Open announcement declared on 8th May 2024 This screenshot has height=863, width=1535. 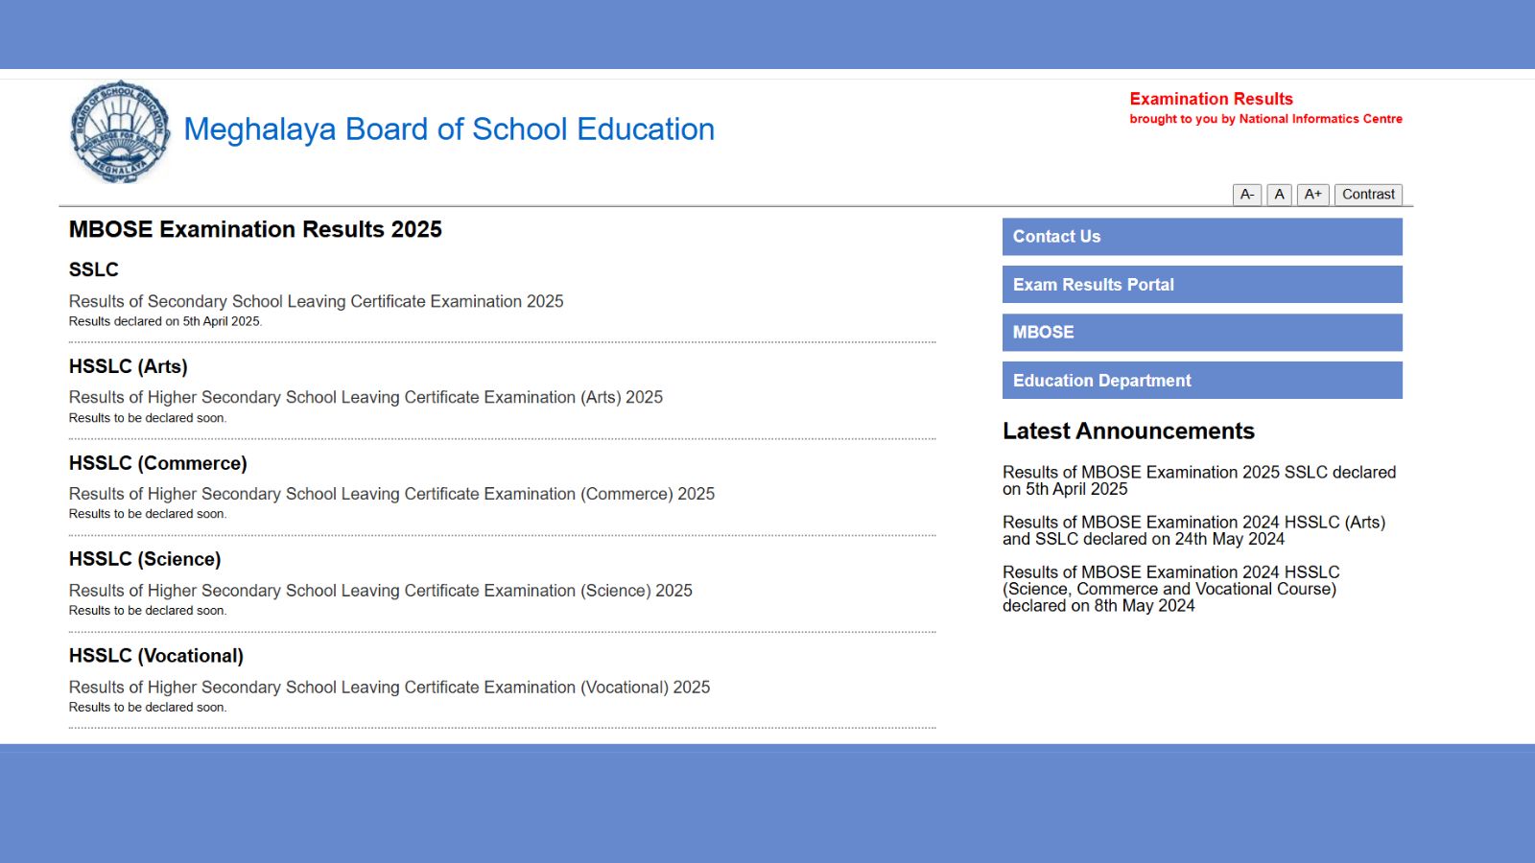click(x=1170, y=589)
